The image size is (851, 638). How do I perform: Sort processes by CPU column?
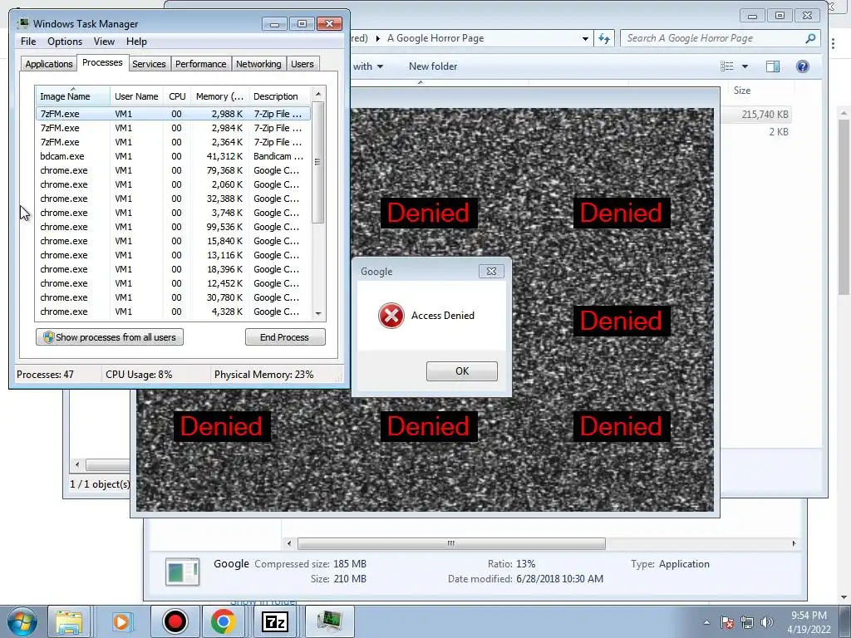177,96
